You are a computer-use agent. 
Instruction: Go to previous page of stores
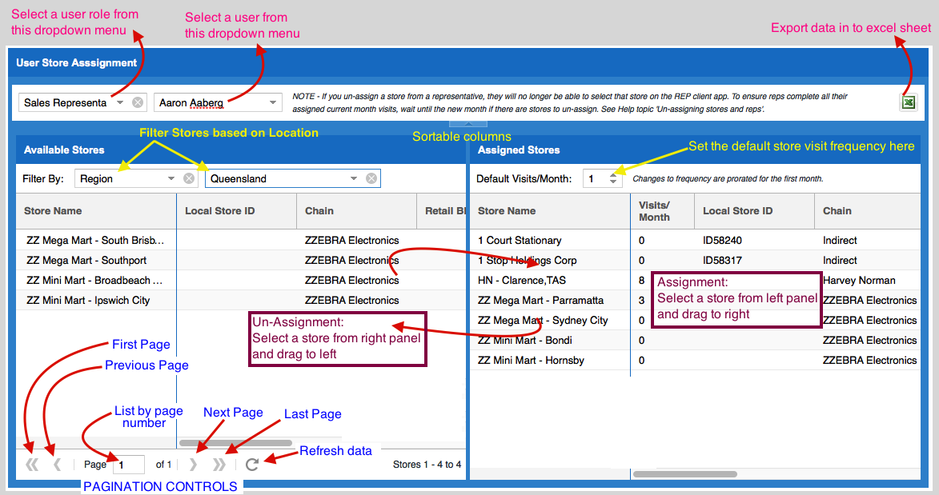coord(57,465)
